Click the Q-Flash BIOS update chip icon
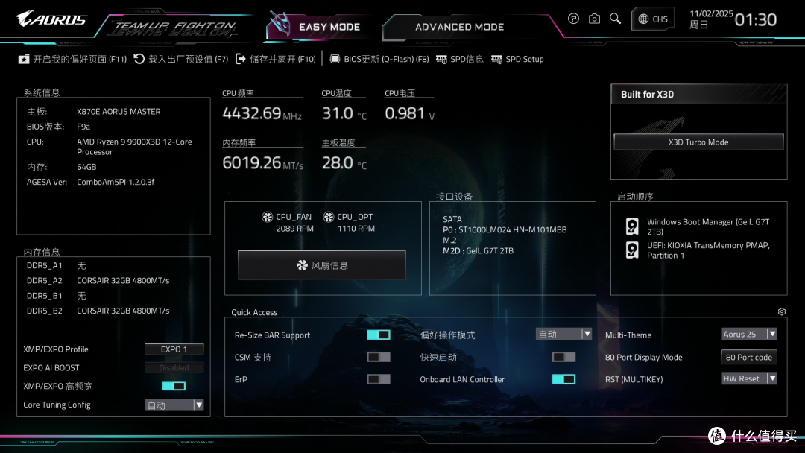This screenshot has height=453, width=805. [x=335, y=59]
